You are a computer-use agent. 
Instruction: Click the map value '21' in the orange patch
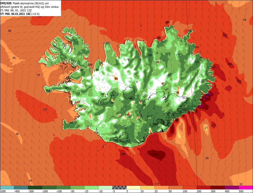coord(206,128)
